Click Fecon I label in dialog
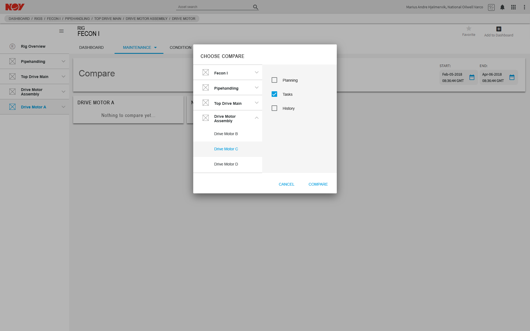The image size is (530, 331). point(221,73)
